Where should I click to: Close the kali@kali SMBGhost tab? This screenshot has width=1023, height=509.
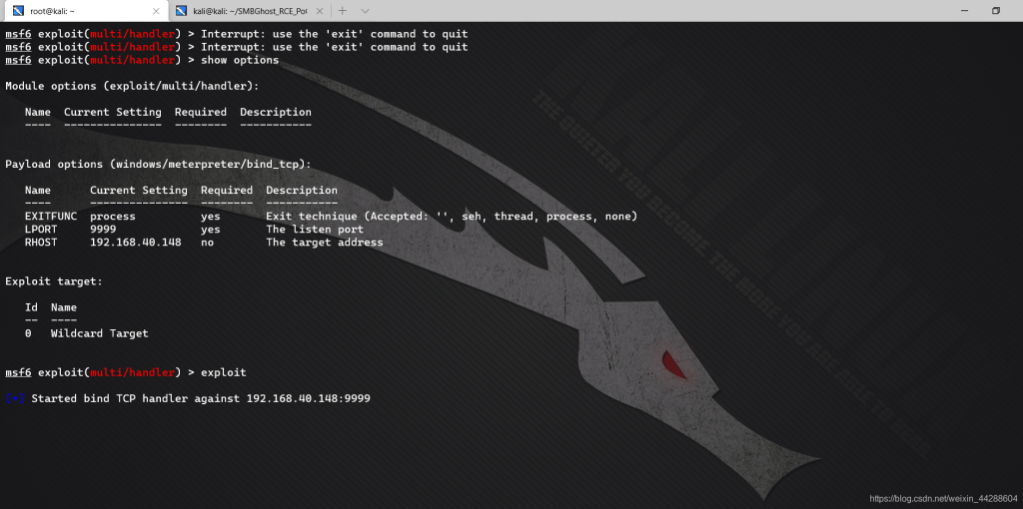tap(319, 11)
